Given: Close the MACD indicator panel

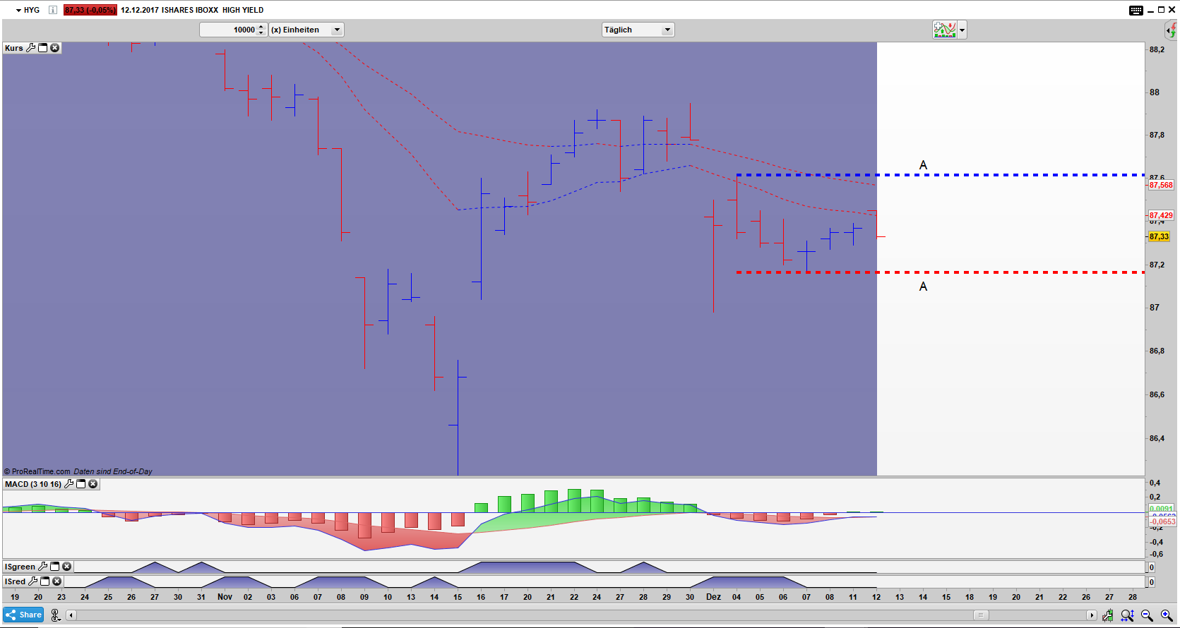Looking at the screenshot, I should [93, 484].
